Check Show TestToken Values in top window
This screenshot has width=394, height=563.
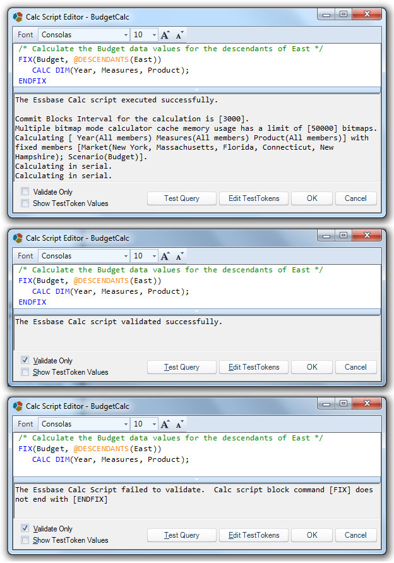[25, 203]
